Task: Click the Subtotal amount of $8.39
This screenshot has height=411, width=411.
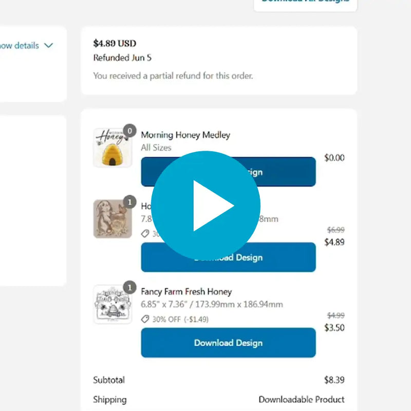Action: click(x=334, y=380)
